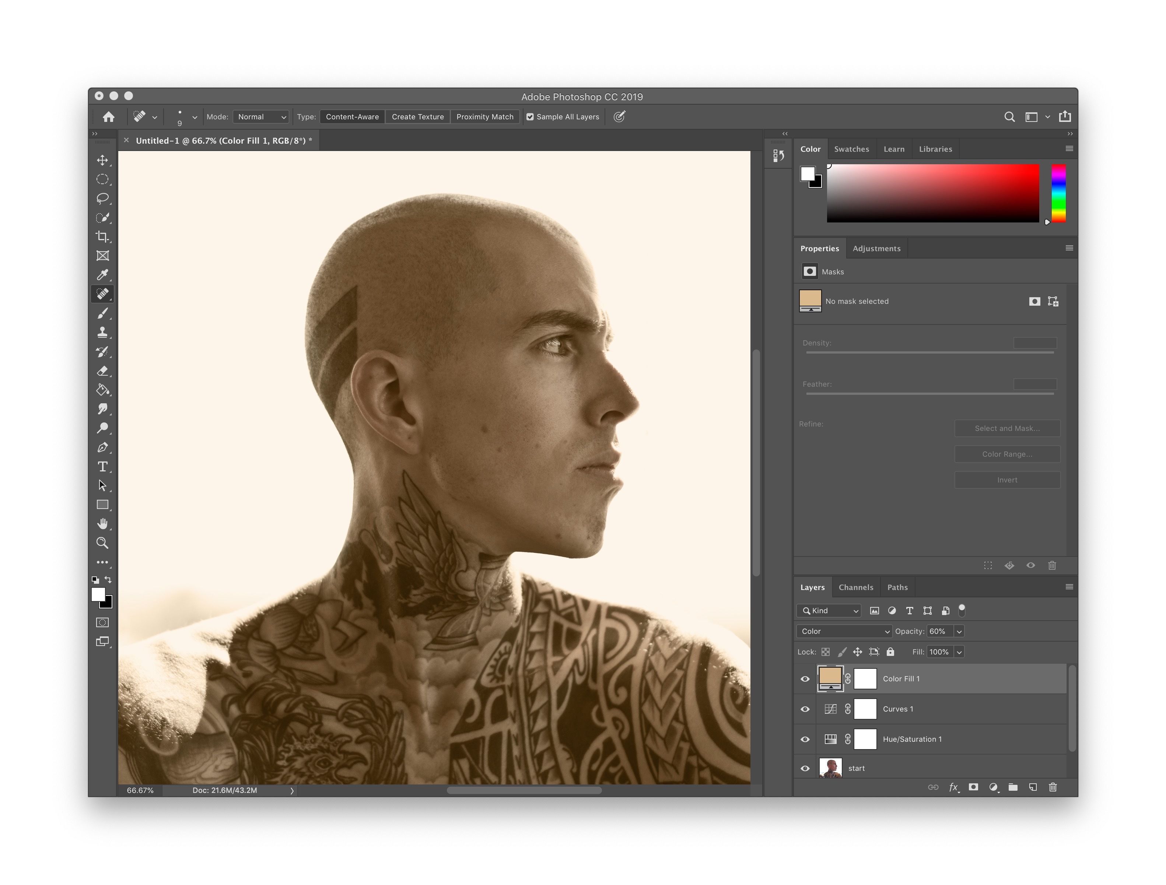This screenshot has width=1166, height=885.
Task: Click the foreground color swatch
Action: pos(99,595)
